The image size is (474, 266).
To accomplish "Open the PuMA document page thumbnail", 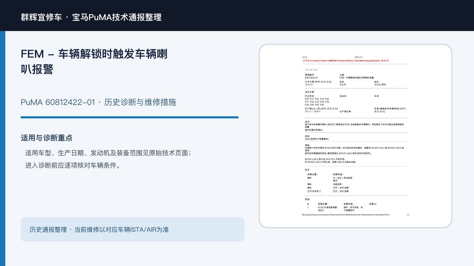I will tap(355, 136).
